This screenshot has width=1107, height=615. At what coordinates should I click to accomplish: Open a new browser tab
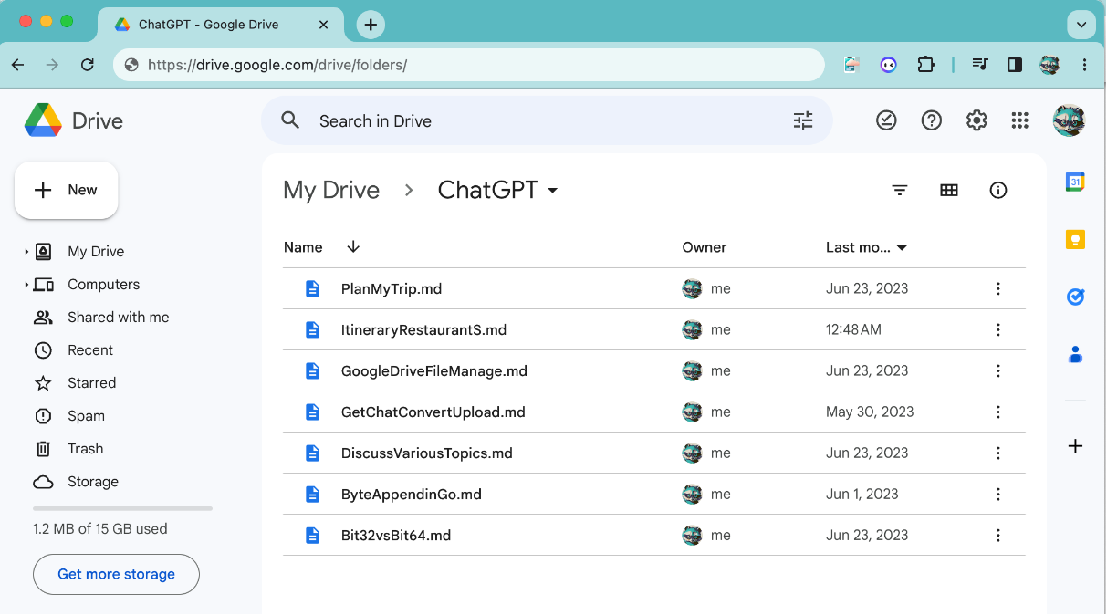(371, 25)
